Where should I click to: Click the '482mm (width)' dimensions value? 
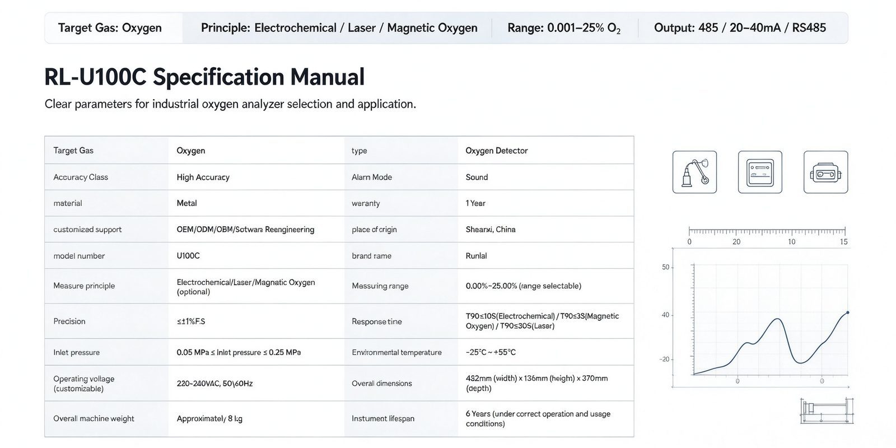coord(536,383)
